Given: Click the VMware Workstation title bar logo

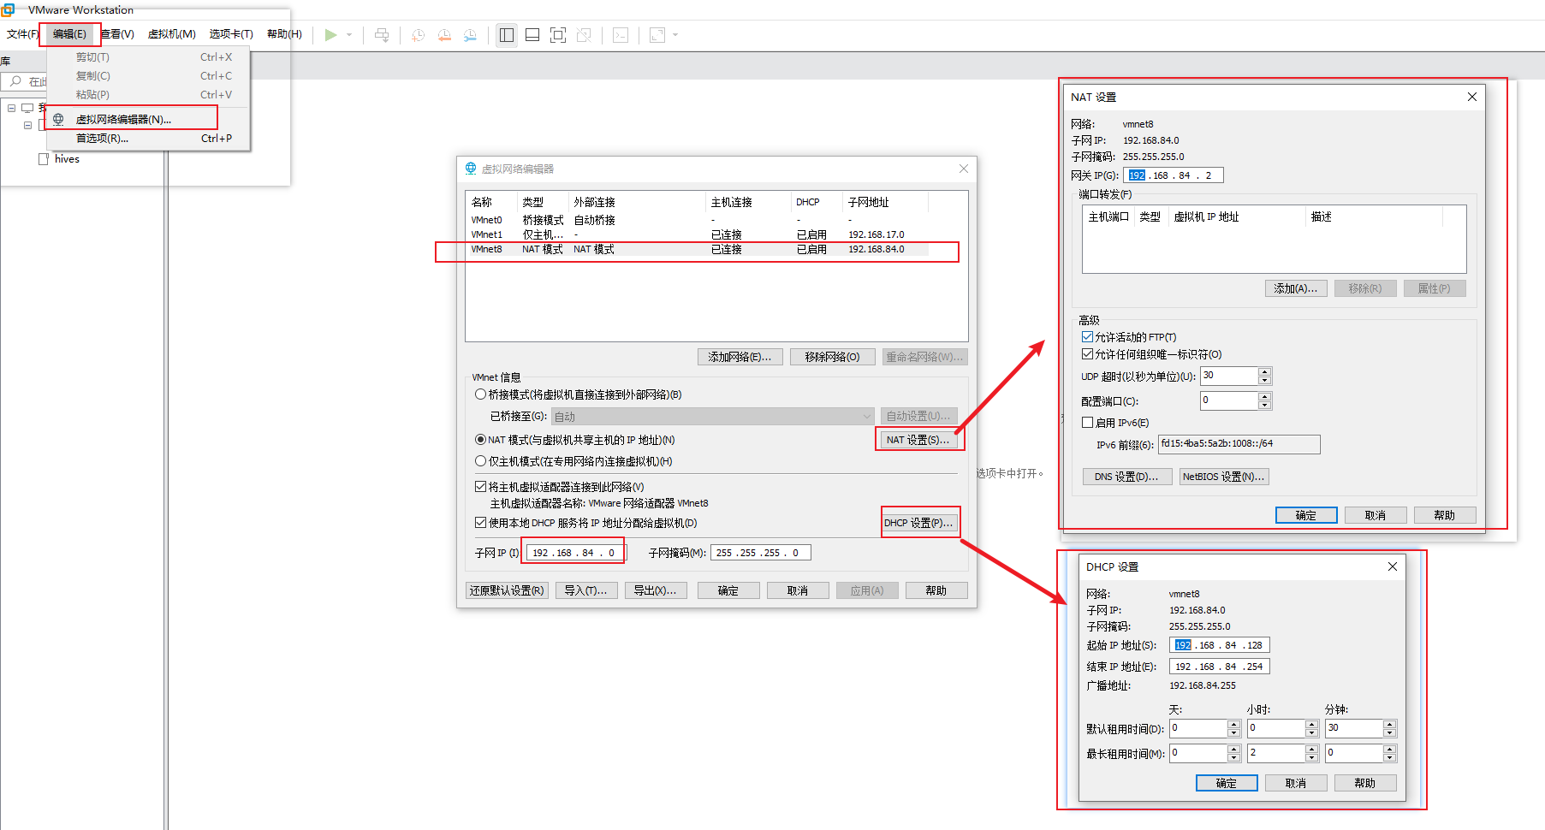Looking at the screenshot, I should pyautogui.click(x=8, y=9).
